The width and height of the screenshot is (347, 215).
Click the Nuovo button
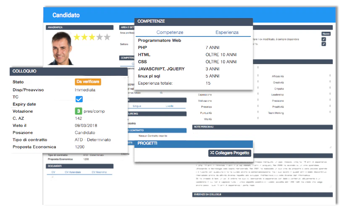(326, 34)
